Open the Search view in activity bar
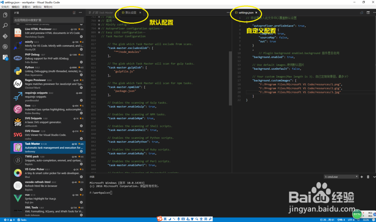 coord(5,26)
